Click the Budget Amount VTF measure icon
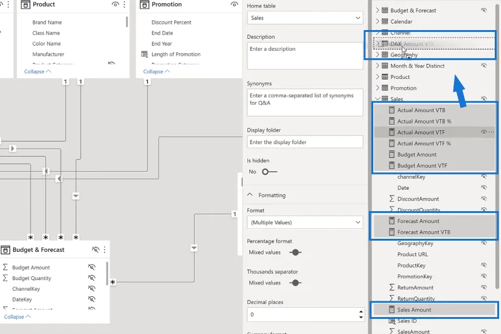This screenshot has width=501, height=334. (391, 165)
